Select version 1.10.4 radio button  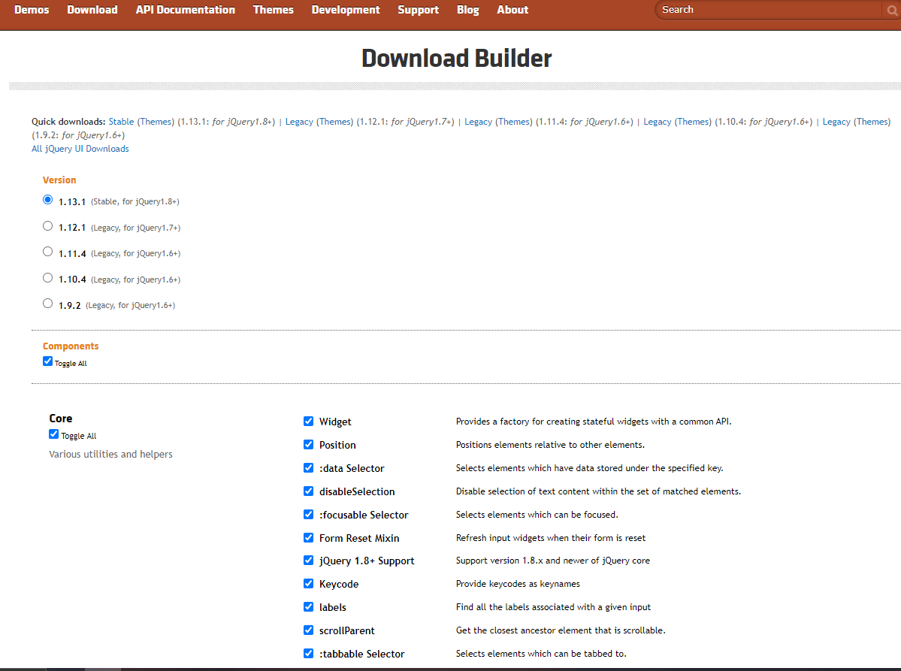click(x=47, y=277)
